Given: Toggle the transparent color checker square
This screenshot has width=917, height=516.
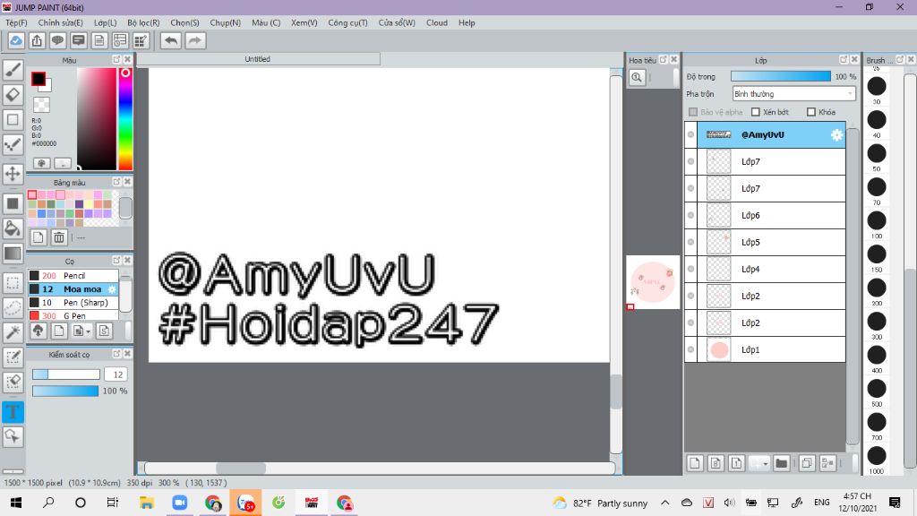Looking at the screenshot, I should pos(41,105).
